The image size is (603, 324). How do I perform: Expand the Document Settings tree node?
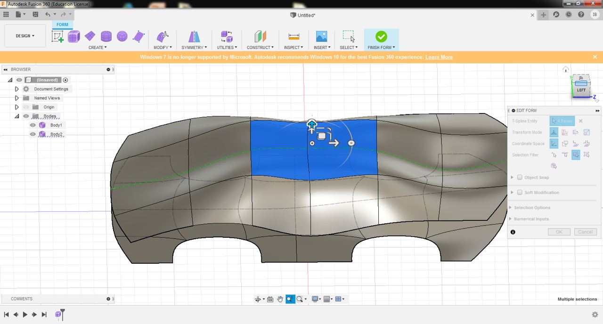tap(16, 89)
